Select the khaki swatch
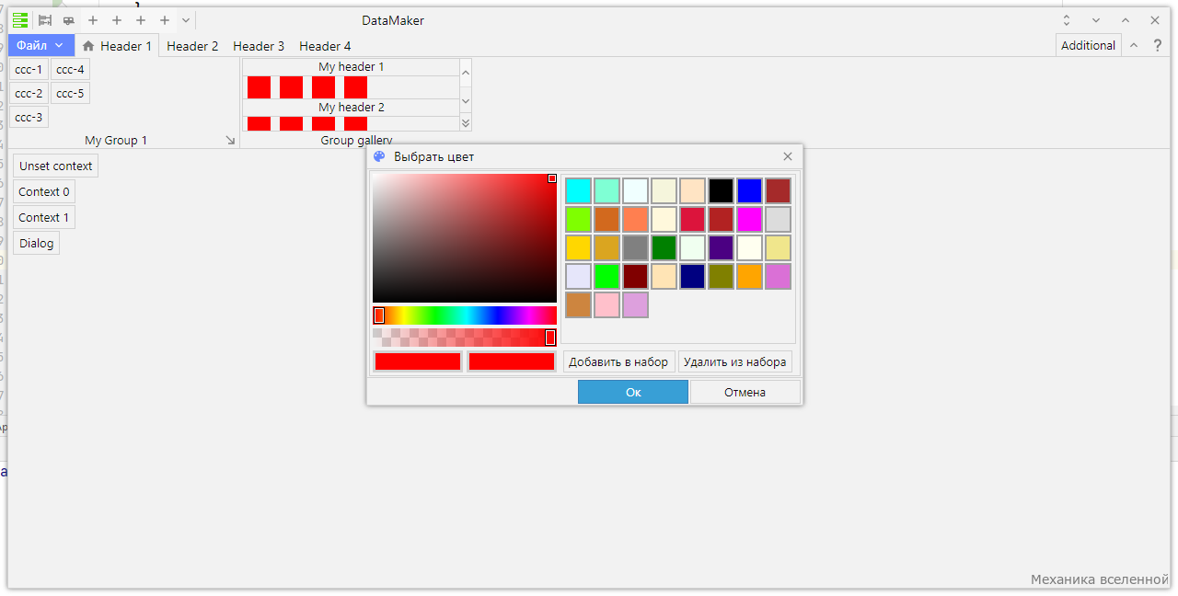This screenshot has width=1178, height=596. (x=778, y=247)
